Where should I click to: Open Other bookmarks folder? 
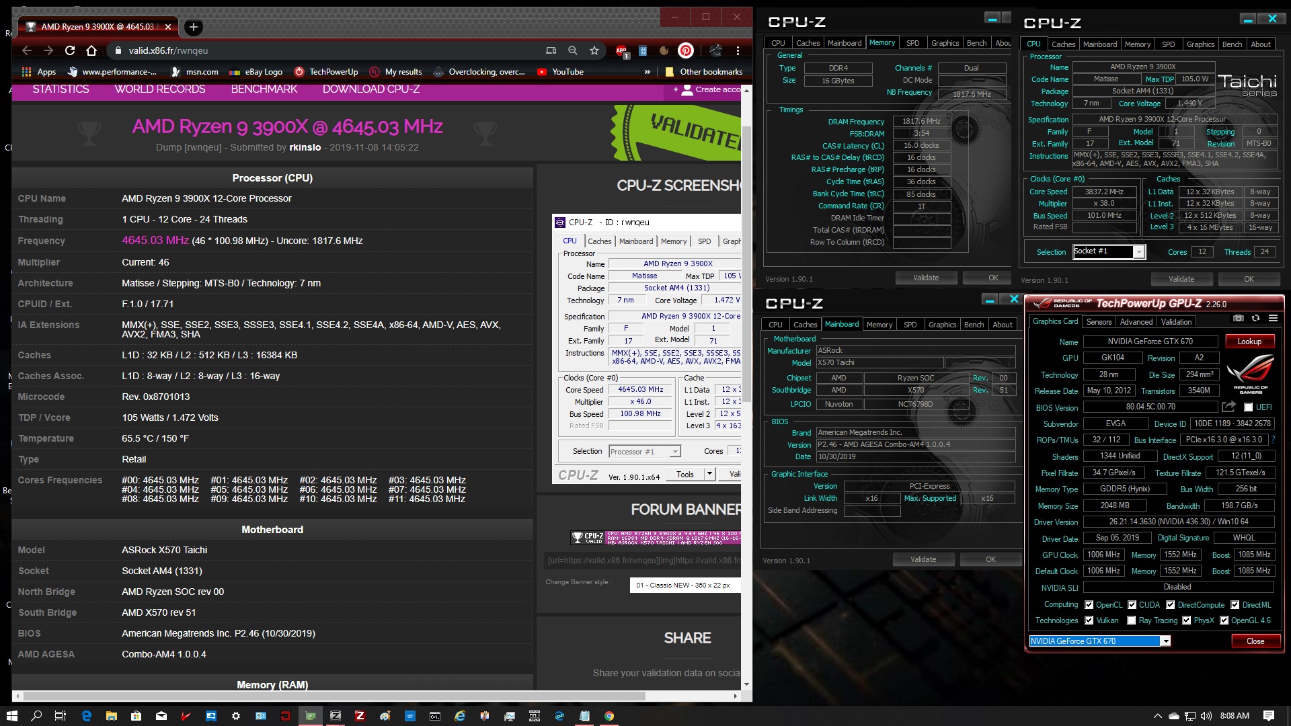tap(703, 72)
